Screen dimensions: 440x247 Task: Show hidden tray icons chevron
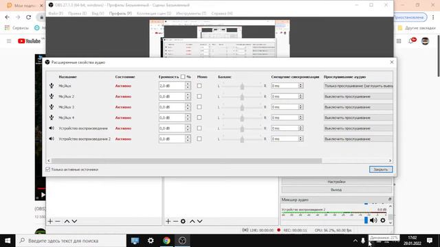pyautogui.click(x=355, y=241)
